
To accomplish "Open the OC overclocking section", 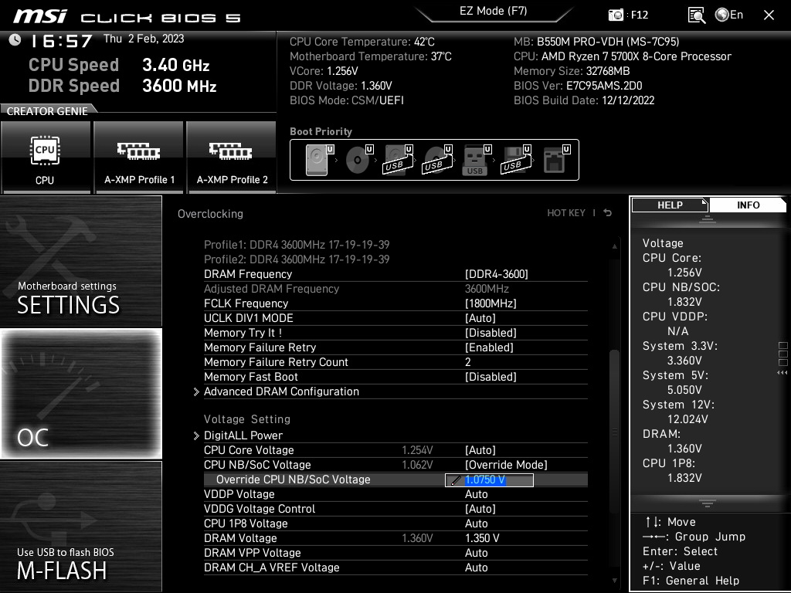I will [x=80, y=393].
